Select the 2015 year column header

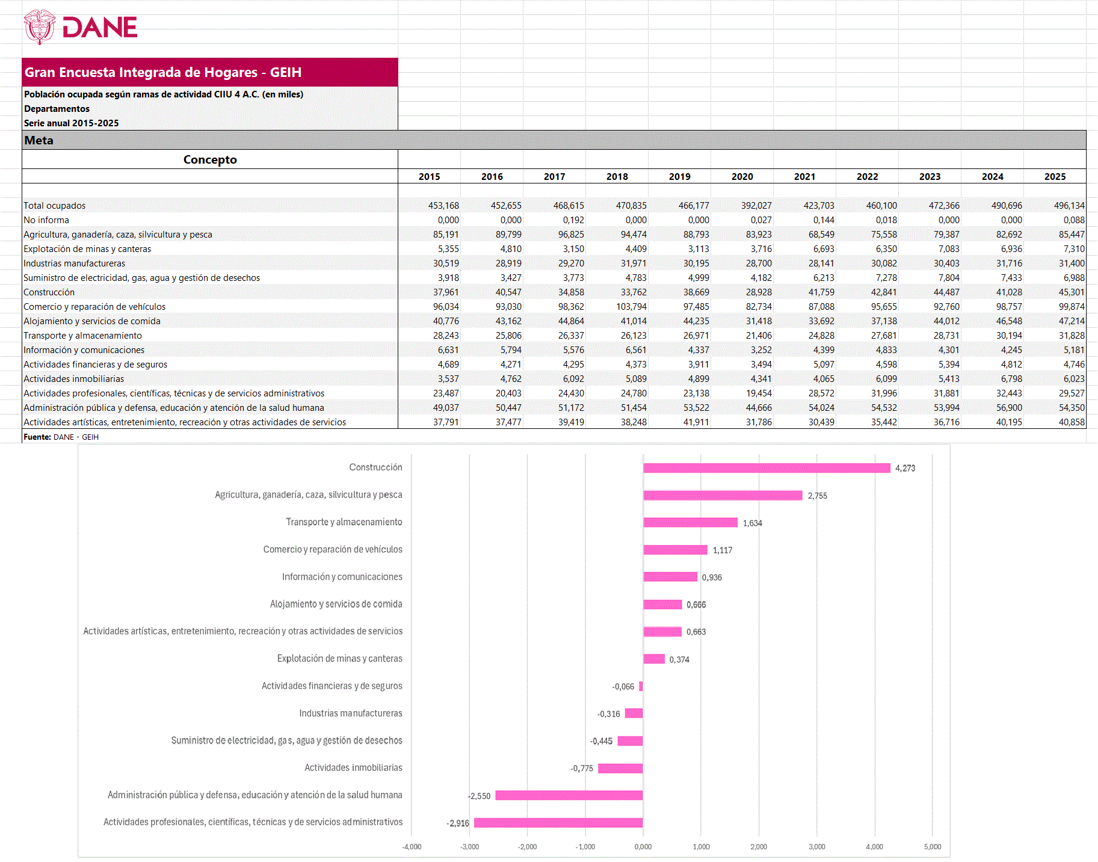pyautogui.click(x=429, y=176)
